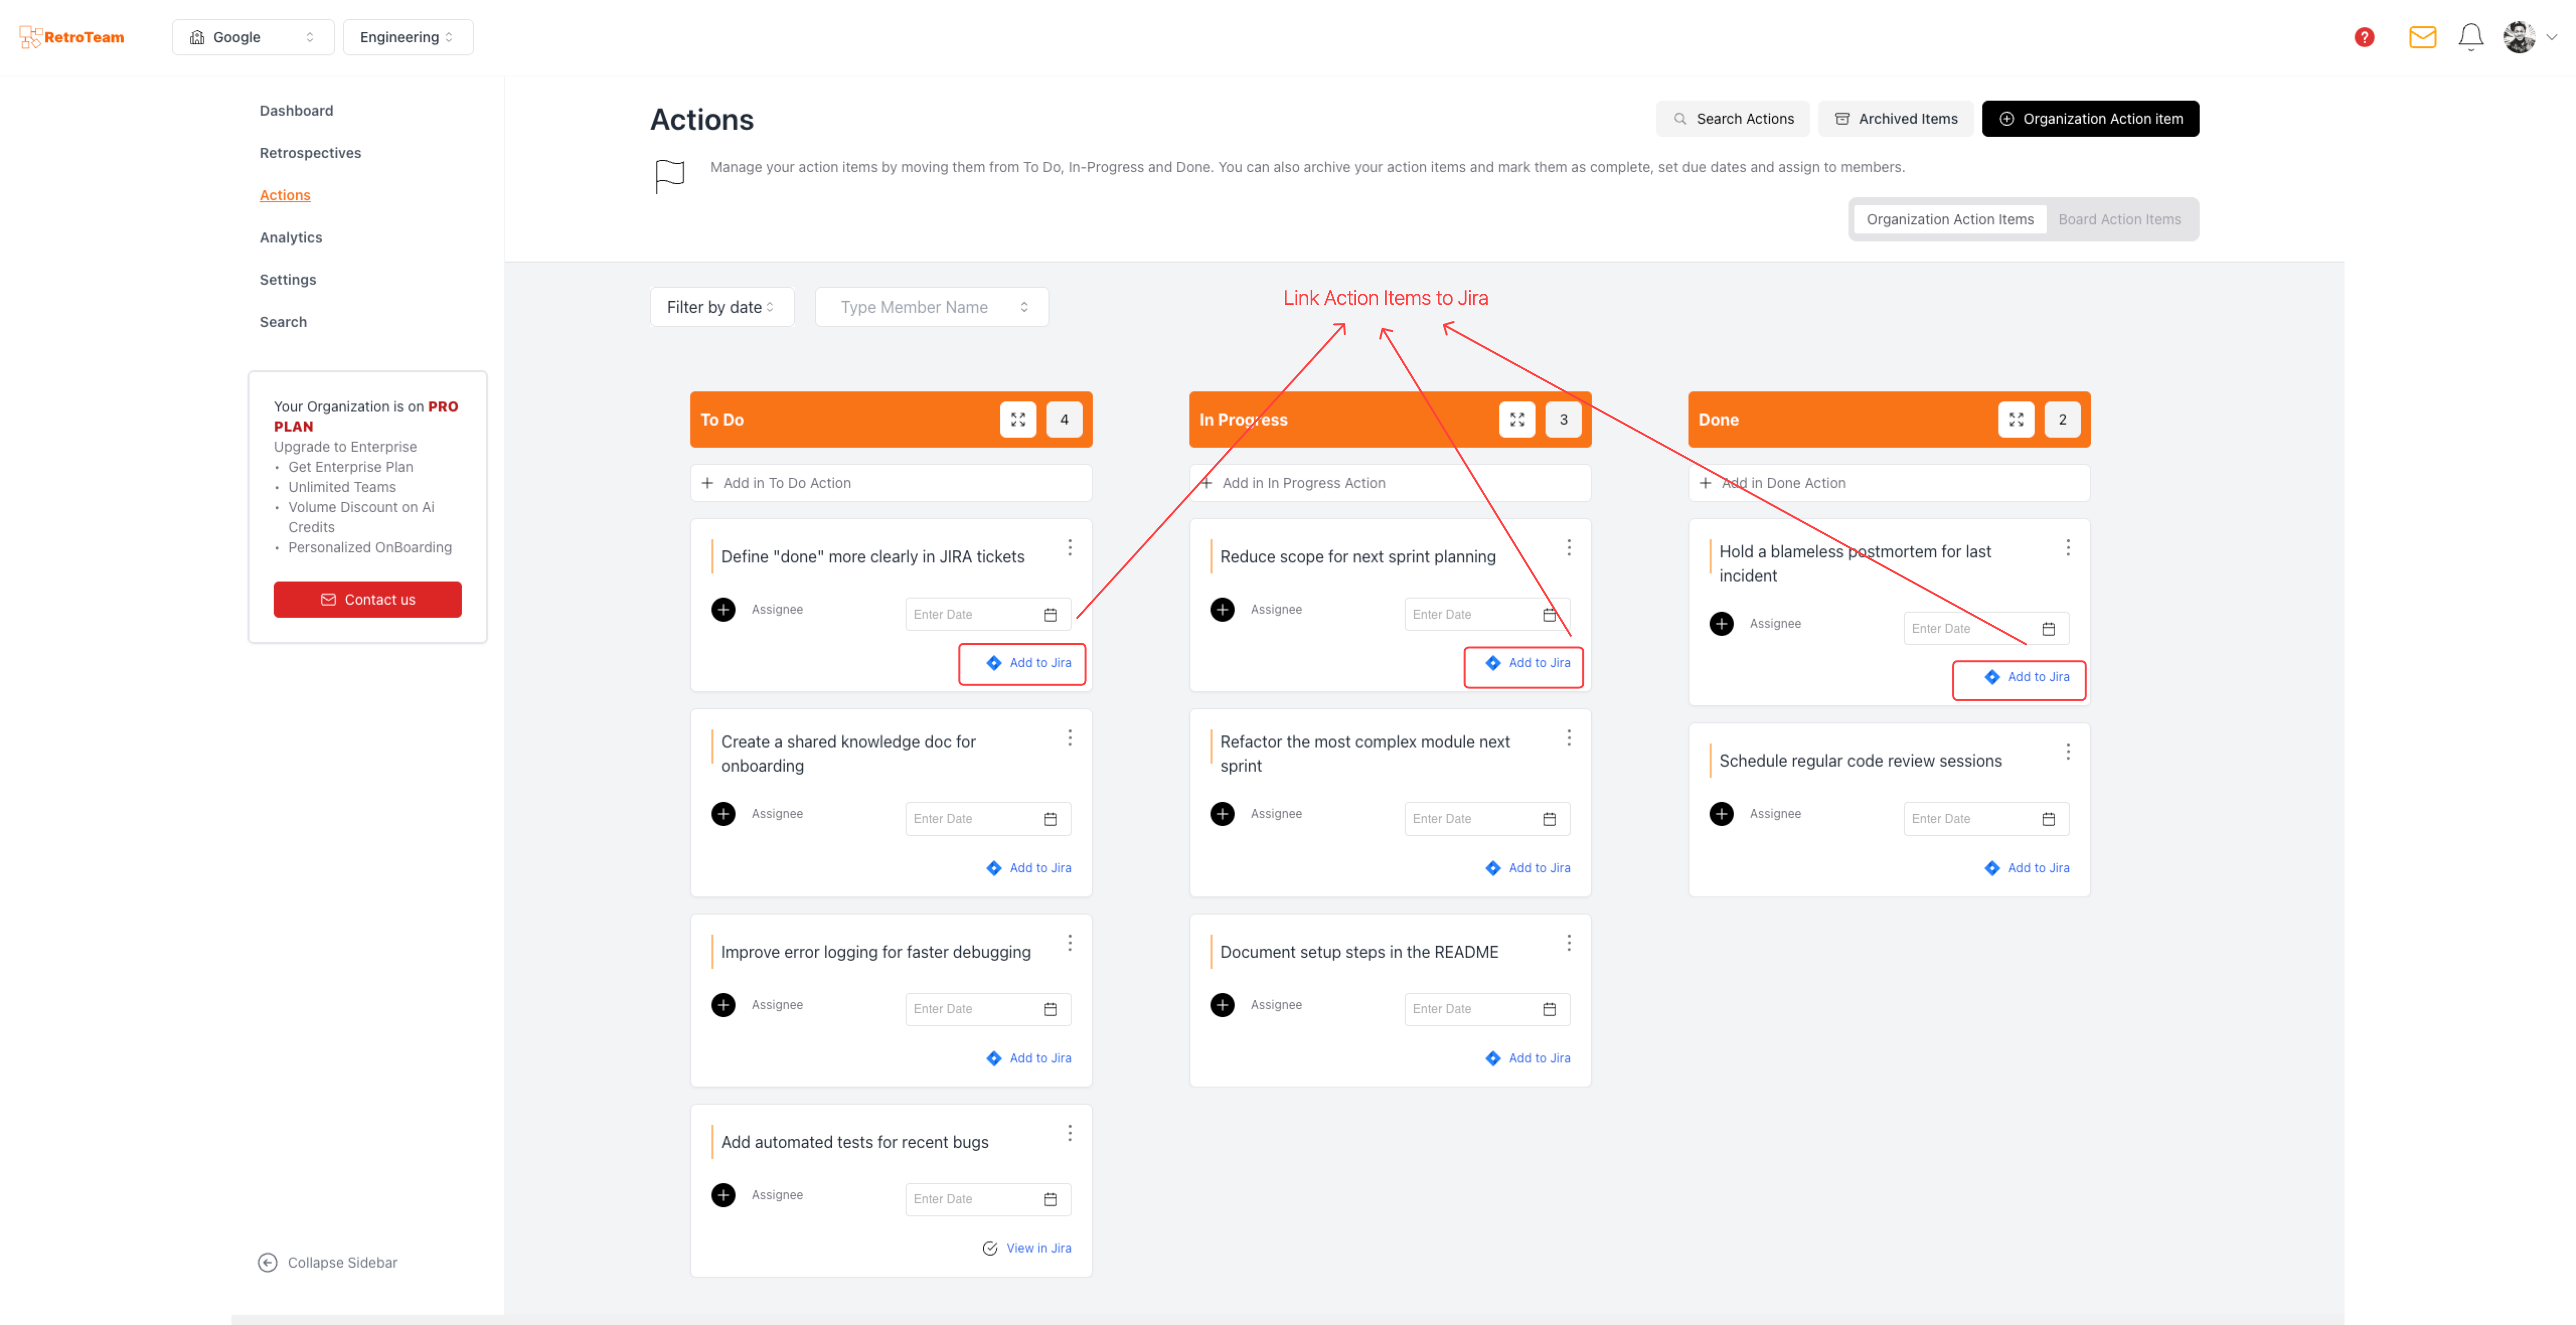
Task: Click the Collapse Sidebar arrow icon
Action: (x=267, y=1263)
